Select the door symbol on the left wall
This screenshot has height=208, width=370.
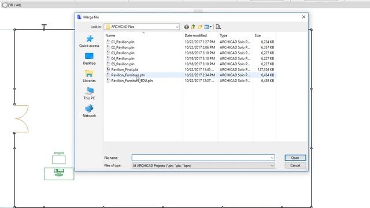click(x=21, y=118)
